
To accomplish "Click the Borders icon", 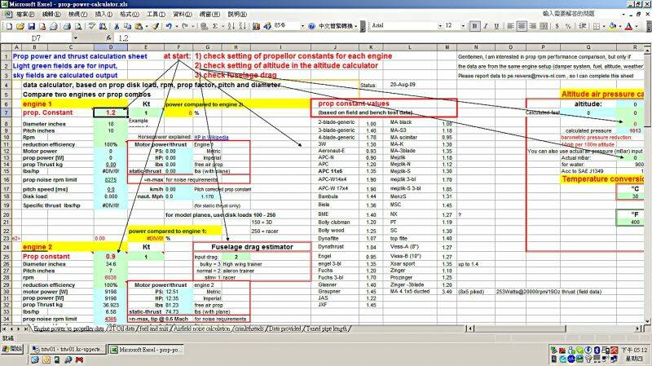I will tap(597, 26).
